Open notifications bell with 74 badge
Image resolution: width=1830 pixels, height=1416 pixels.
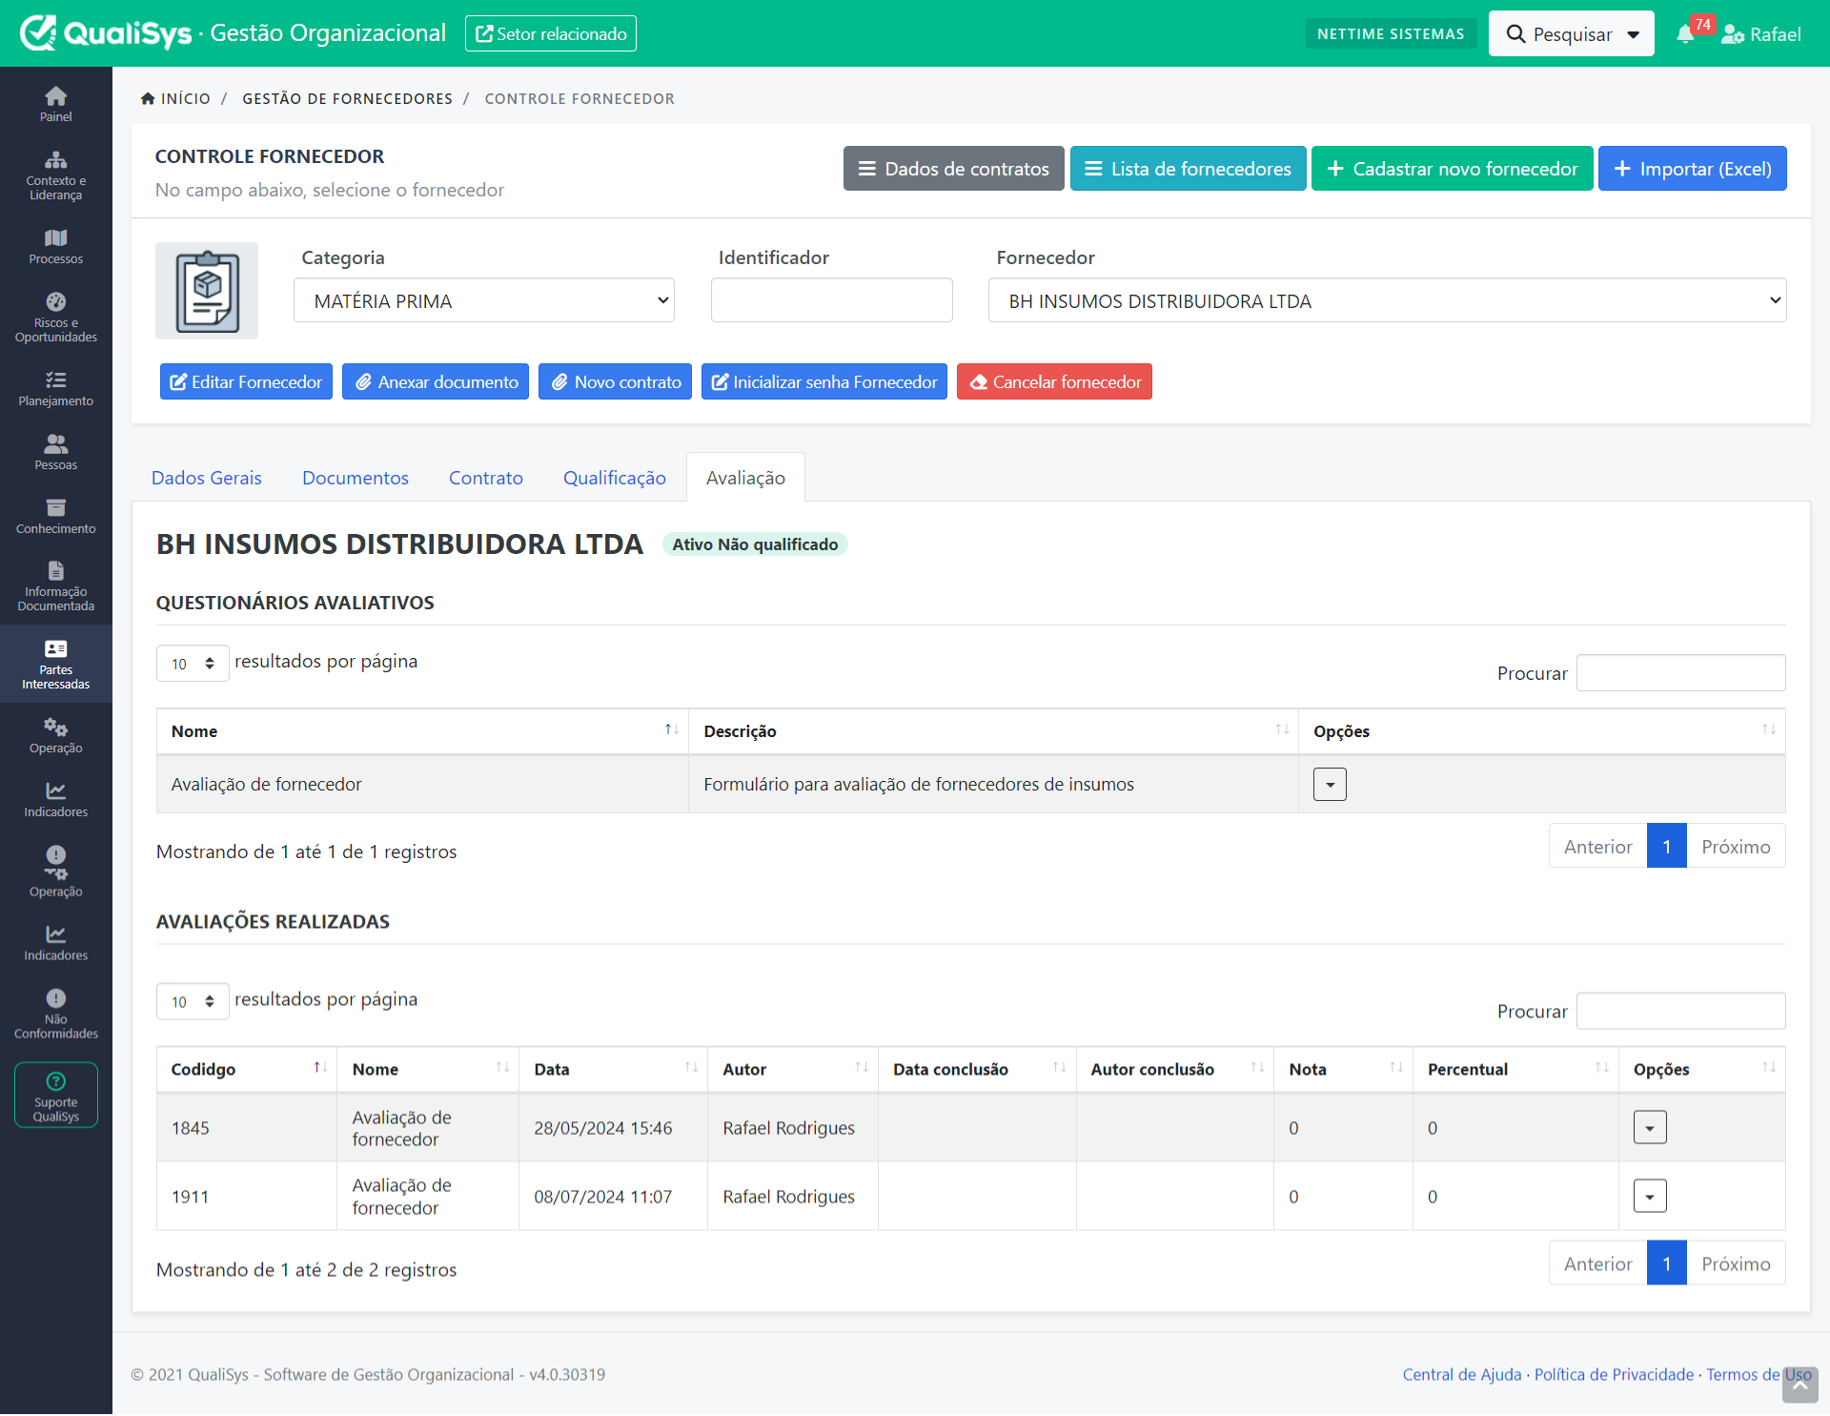(1685, 34)
